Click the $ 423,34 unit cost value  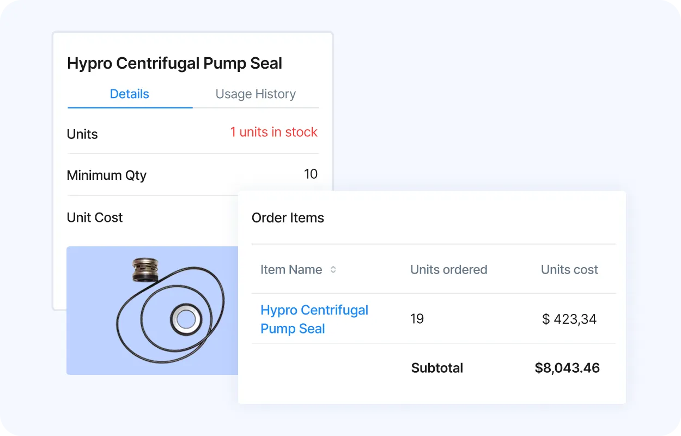coord(569,319)
